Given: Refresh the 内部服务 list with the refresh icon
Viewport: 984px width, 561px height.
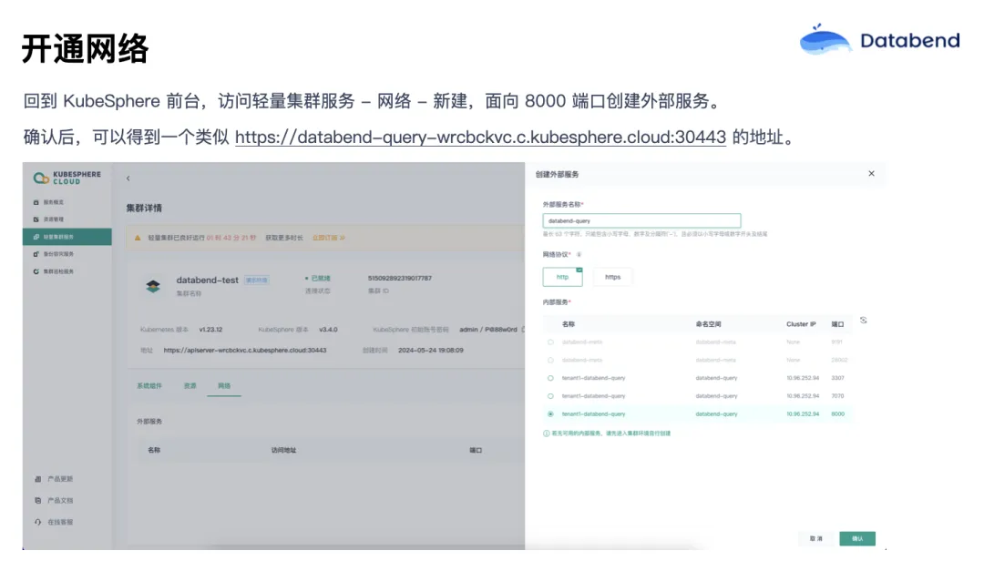Looking at the screenshot, I should [x=864, y=320].
